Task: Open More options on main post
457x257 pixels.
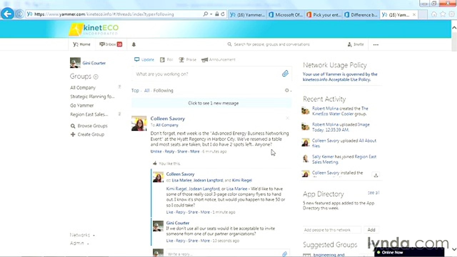Action: point(195,151)
